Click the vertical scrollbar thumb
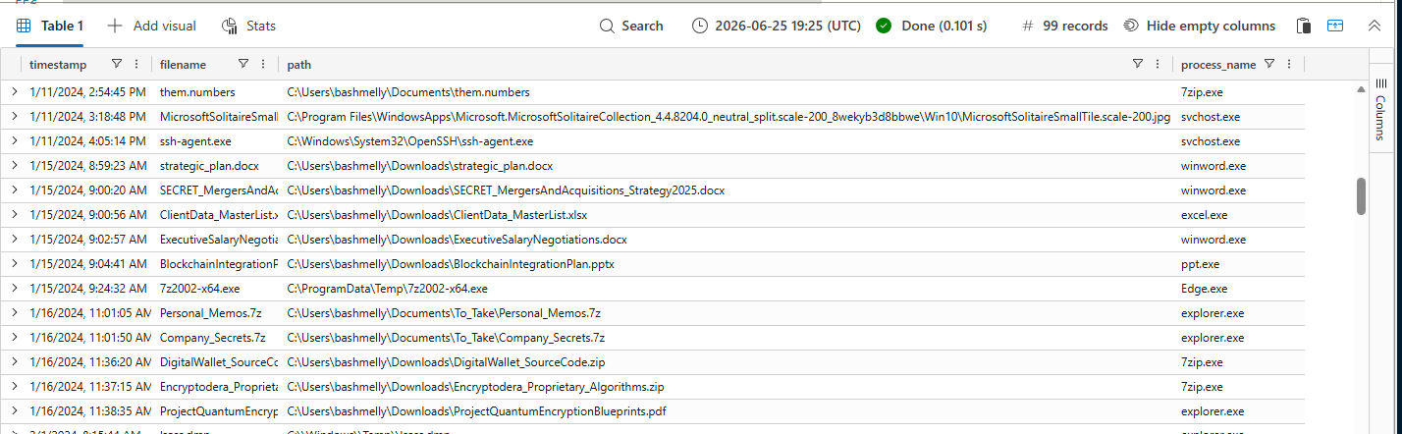 click(1361, 196)
